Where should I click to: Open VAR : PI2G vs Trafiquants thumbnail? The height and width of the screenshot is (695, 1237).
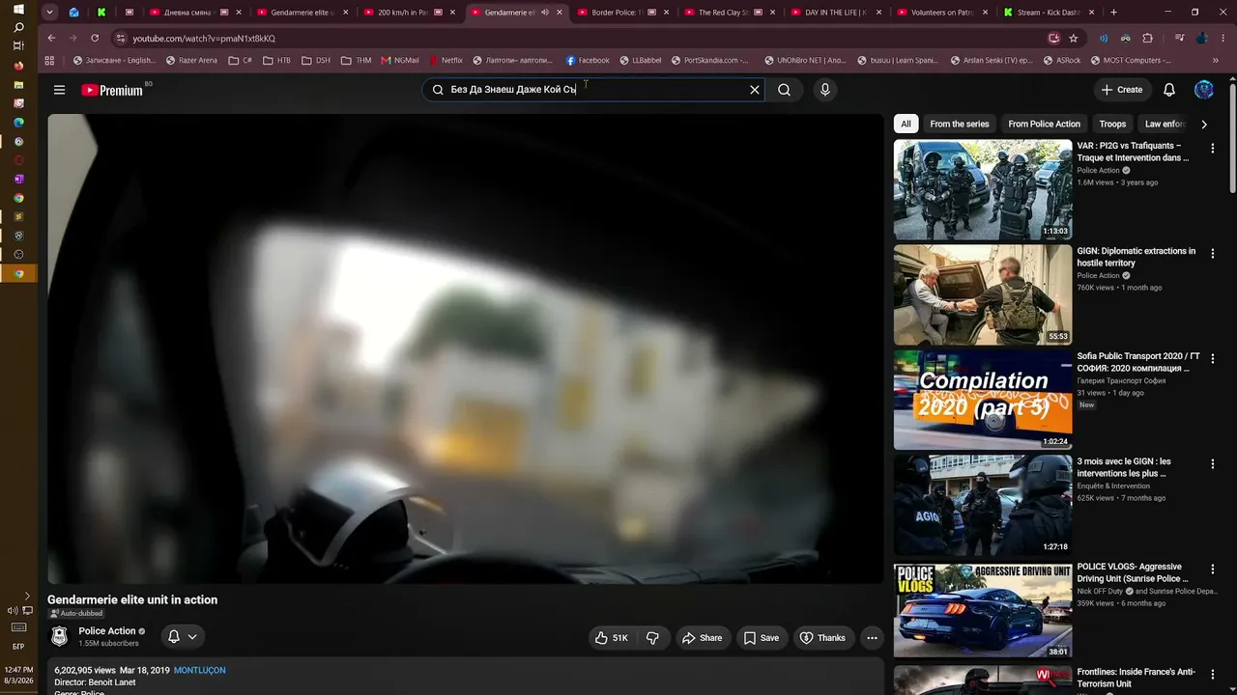tap(982, 190)
